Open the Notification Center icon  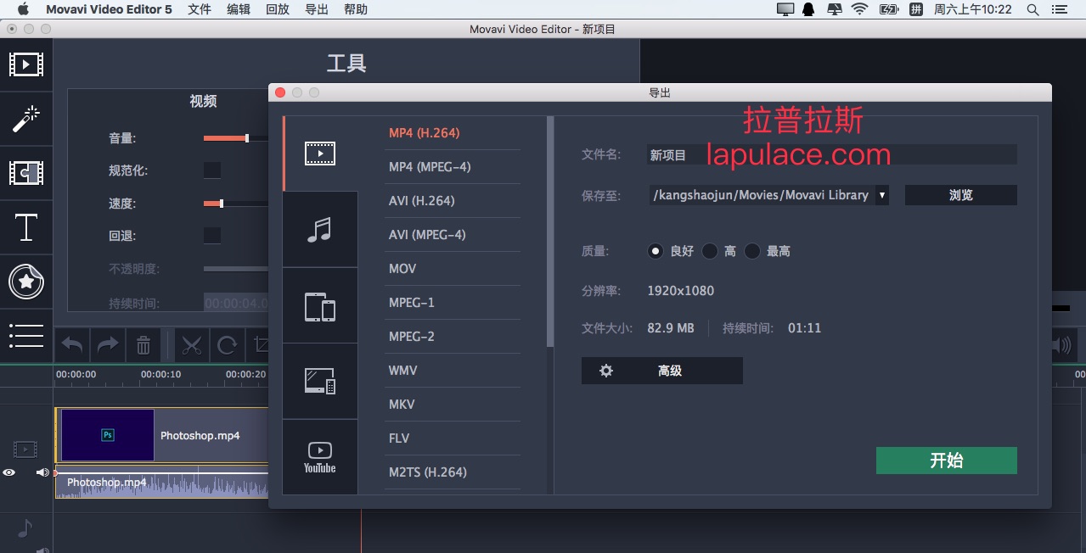click(x=1058, y=9)
